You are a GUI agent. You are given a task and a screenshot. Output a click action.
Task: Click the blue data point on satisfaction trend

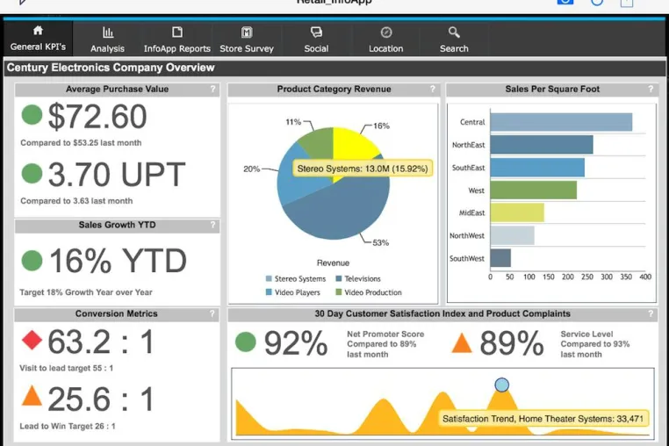tap(502, 385)
